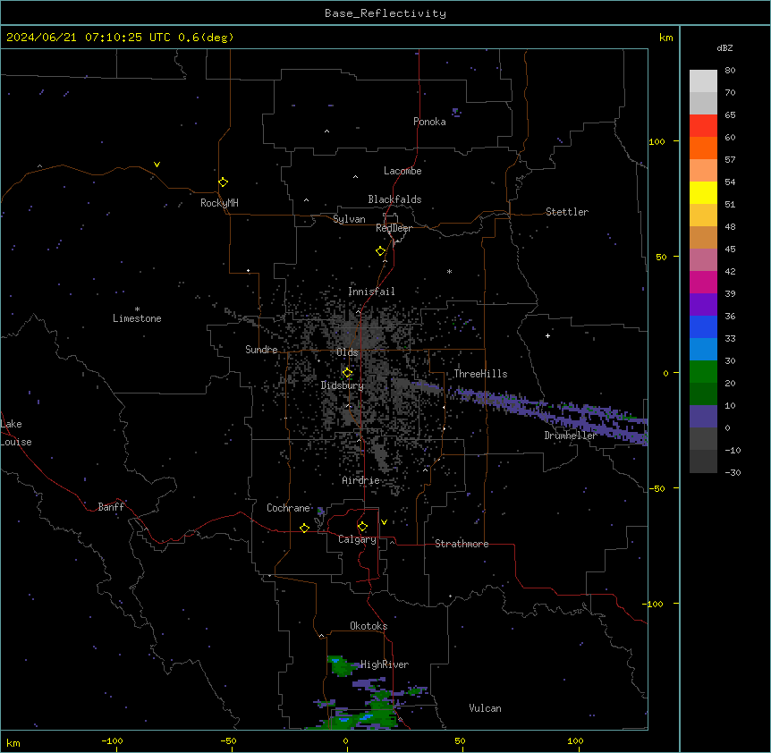Select the Ponoka label

[429, 122]
